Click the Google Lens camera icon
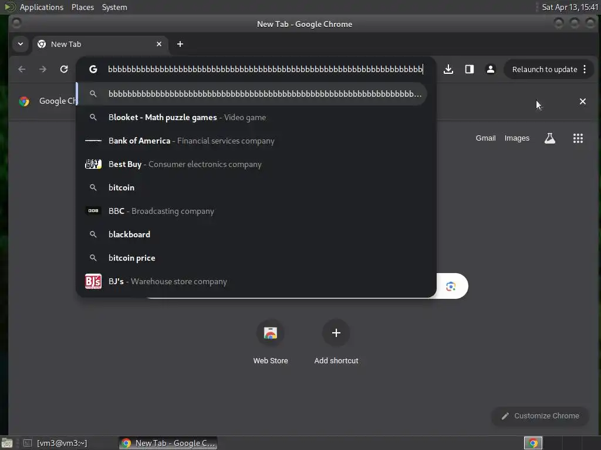The image size is (601, 450). (x=451, y=286)
